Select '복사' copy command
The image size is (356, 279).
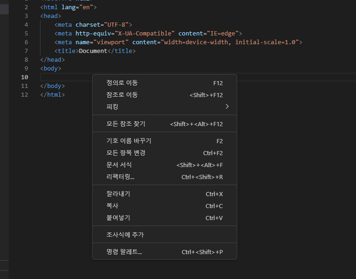(164, 206)
